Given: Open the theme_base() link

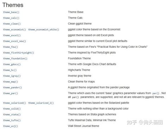Looking at the screenshot, I should 11,12.
